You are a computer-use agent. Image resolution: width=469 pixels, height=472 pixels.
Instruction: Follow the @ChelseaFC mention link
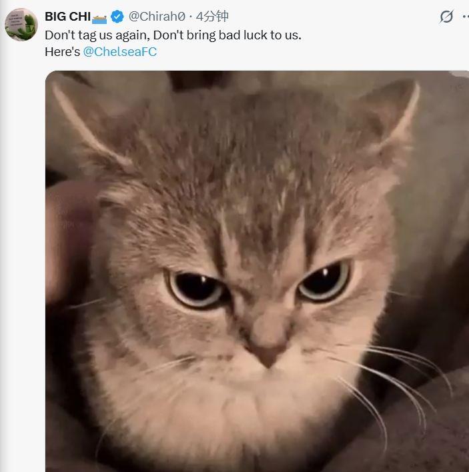pos(120,51)
